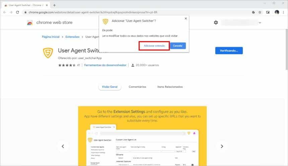Close the User Agent Switcher tab
This screenshot has width=288, height=166.
coord(47,5)
